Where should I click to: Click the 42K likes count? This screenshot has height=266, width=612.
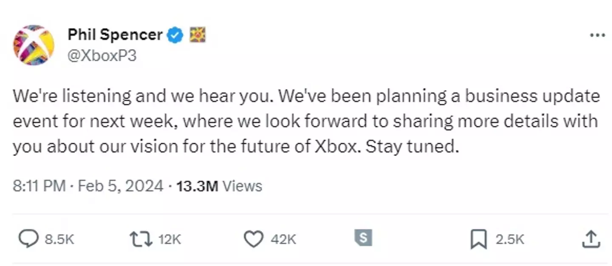tap(283, 240)
